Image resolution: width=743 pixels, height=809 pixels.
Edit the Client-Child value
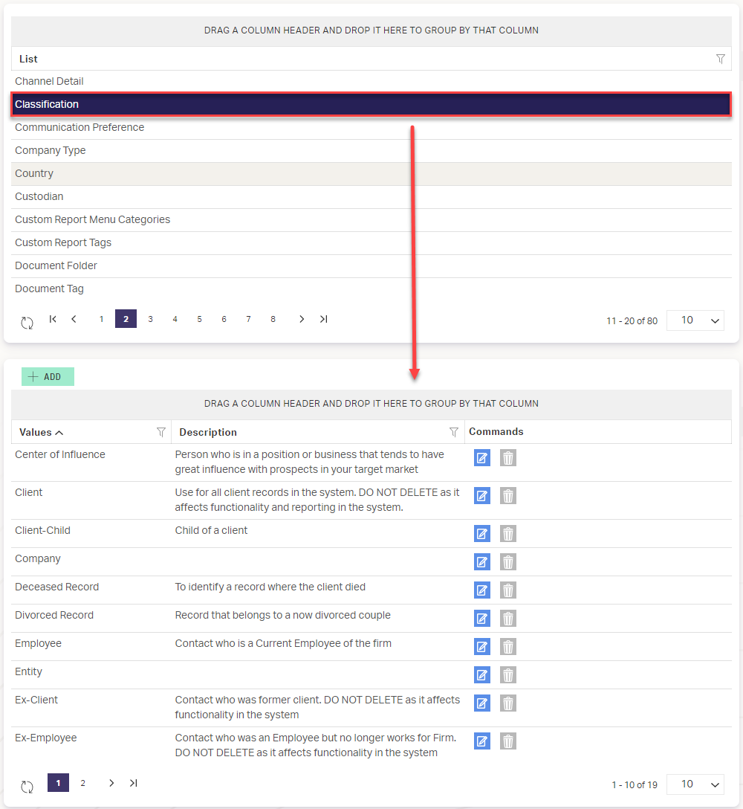(482, 534)
